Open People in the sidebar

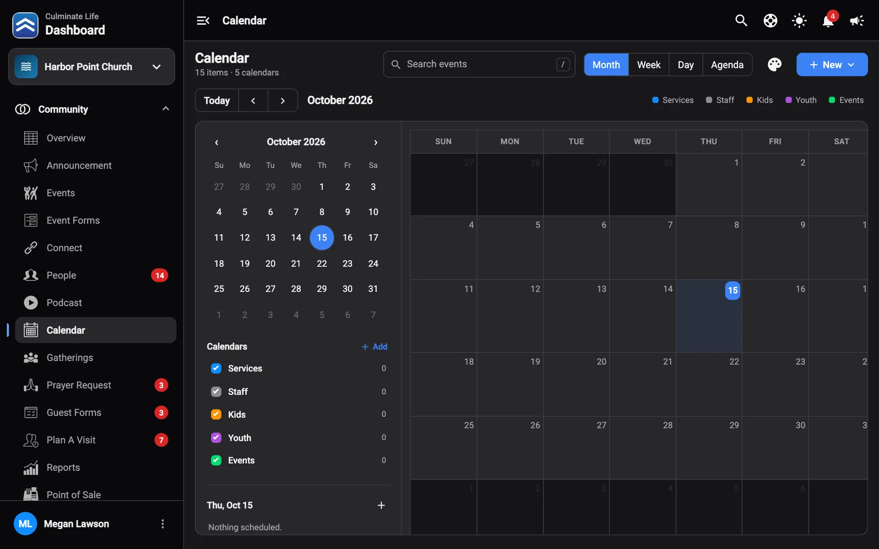96,275
